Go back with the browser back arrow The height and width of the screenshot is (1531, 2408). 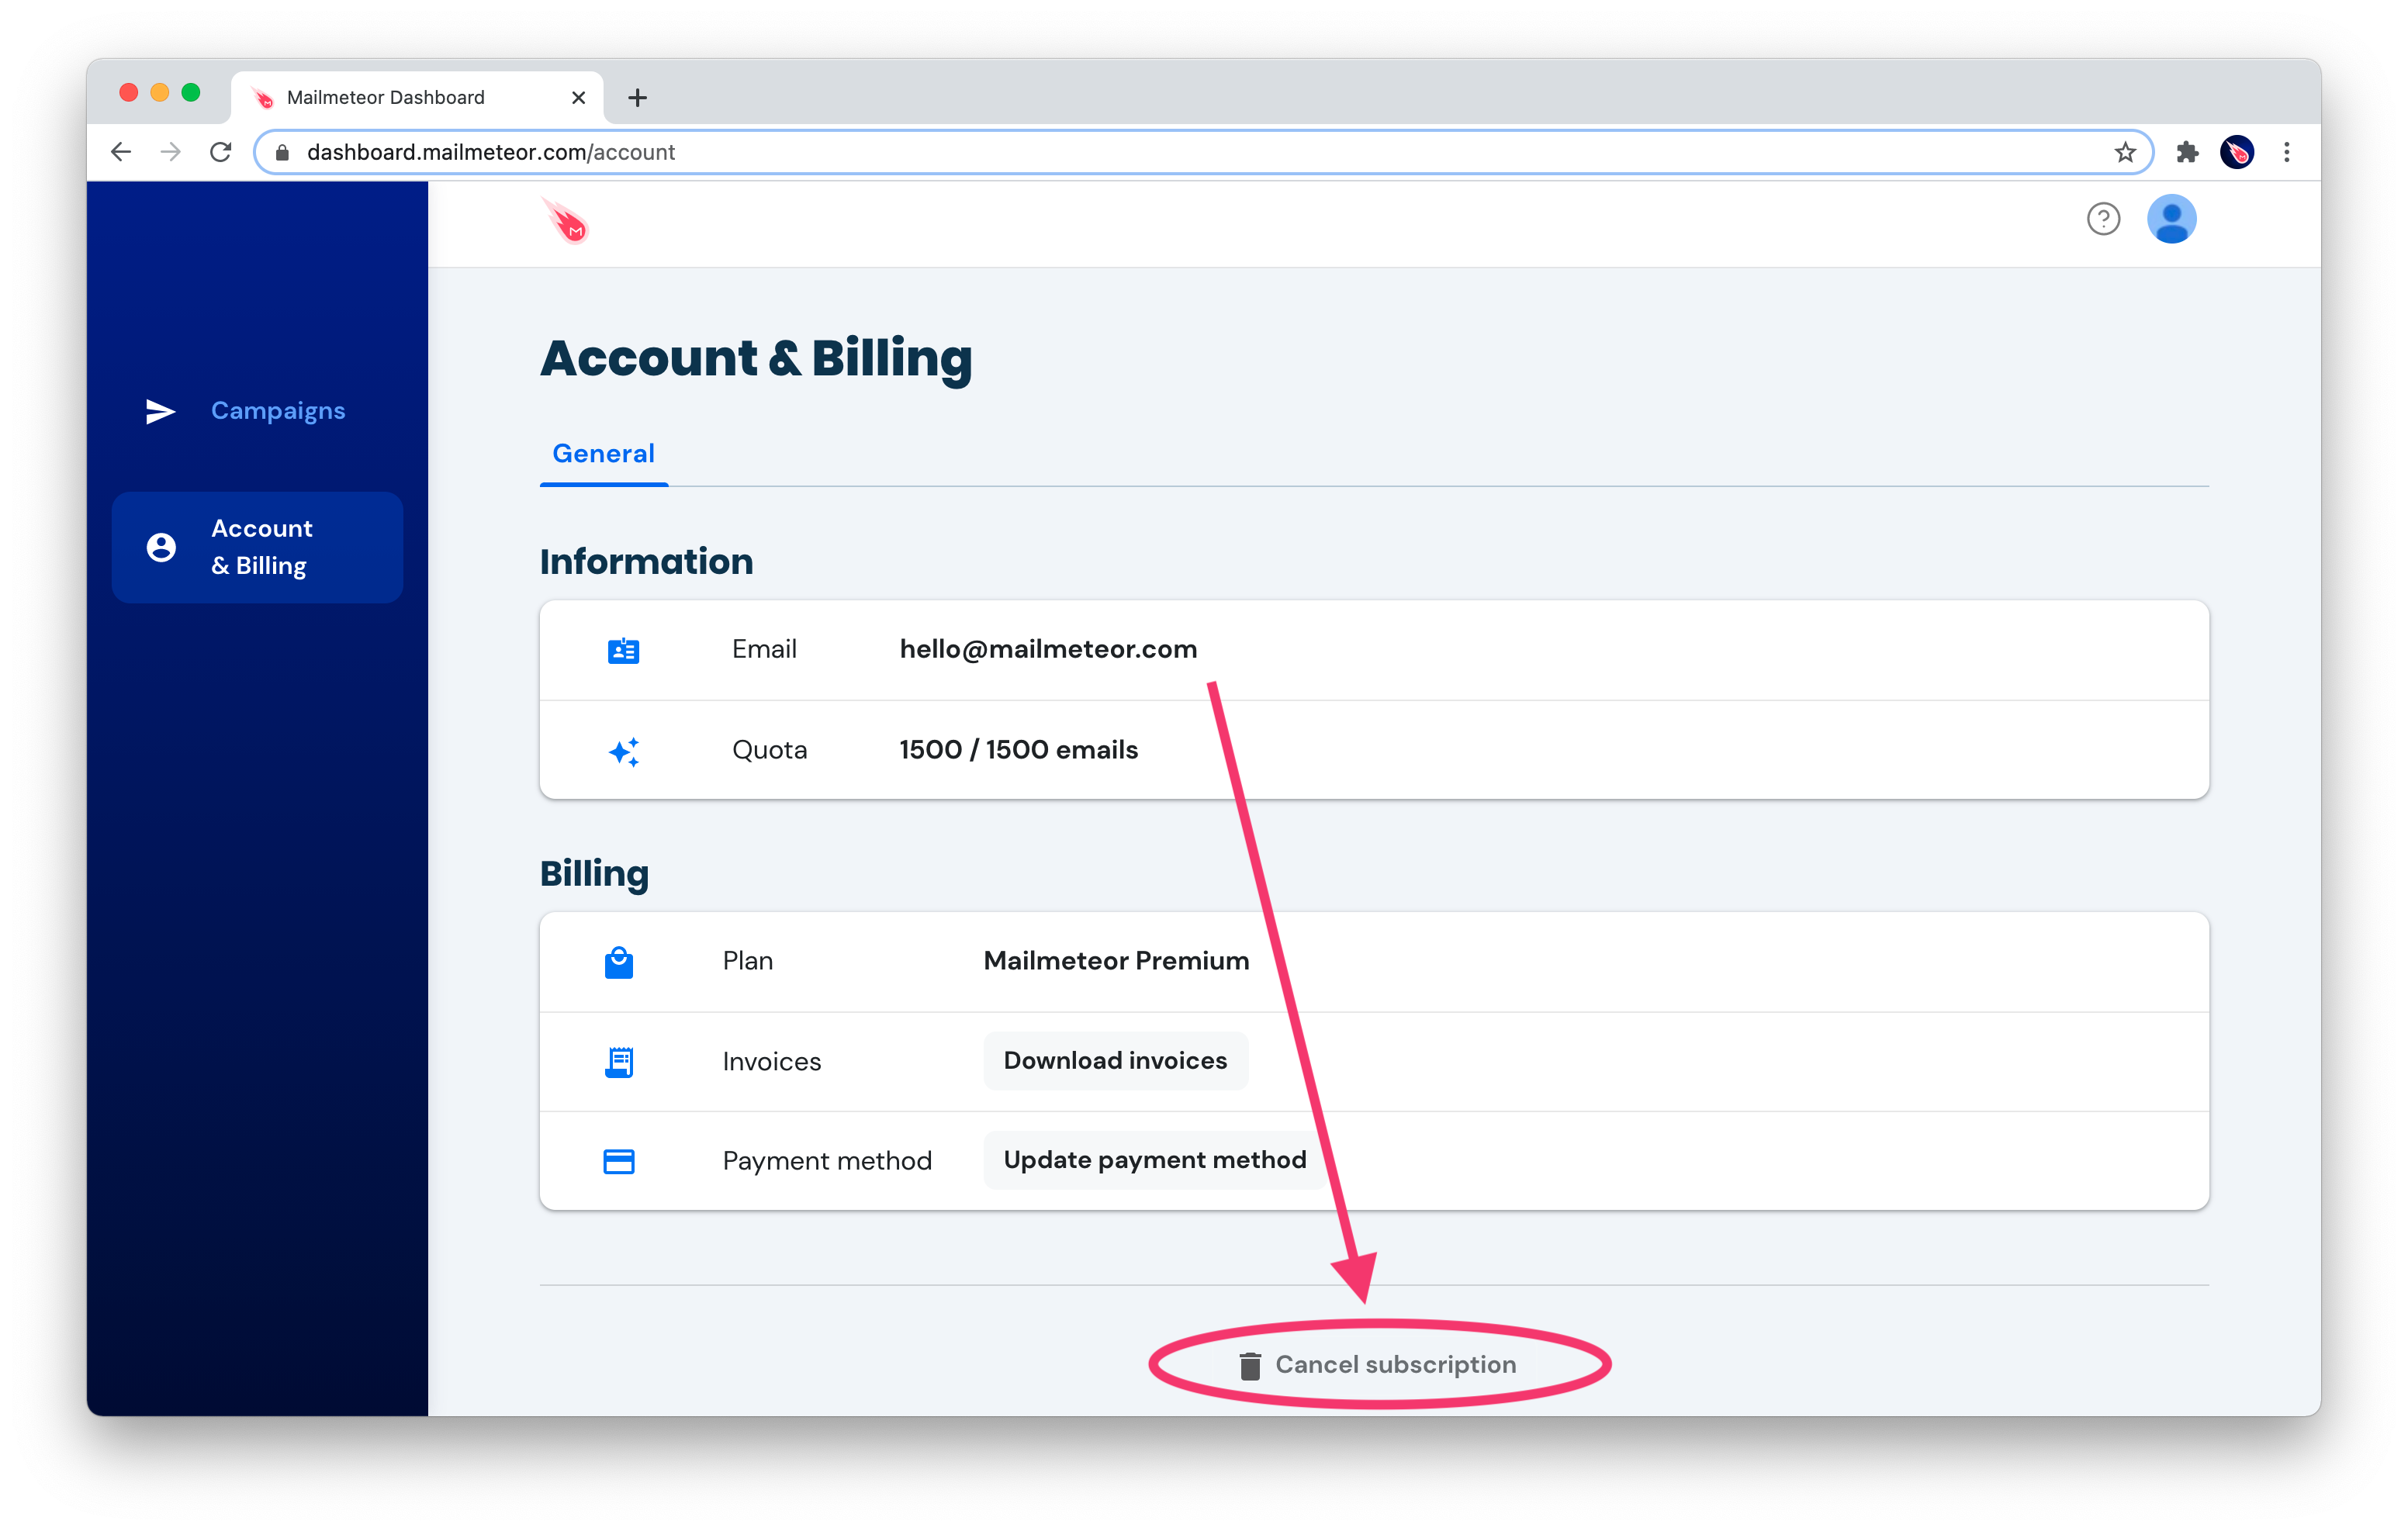[x=121, y=152]
